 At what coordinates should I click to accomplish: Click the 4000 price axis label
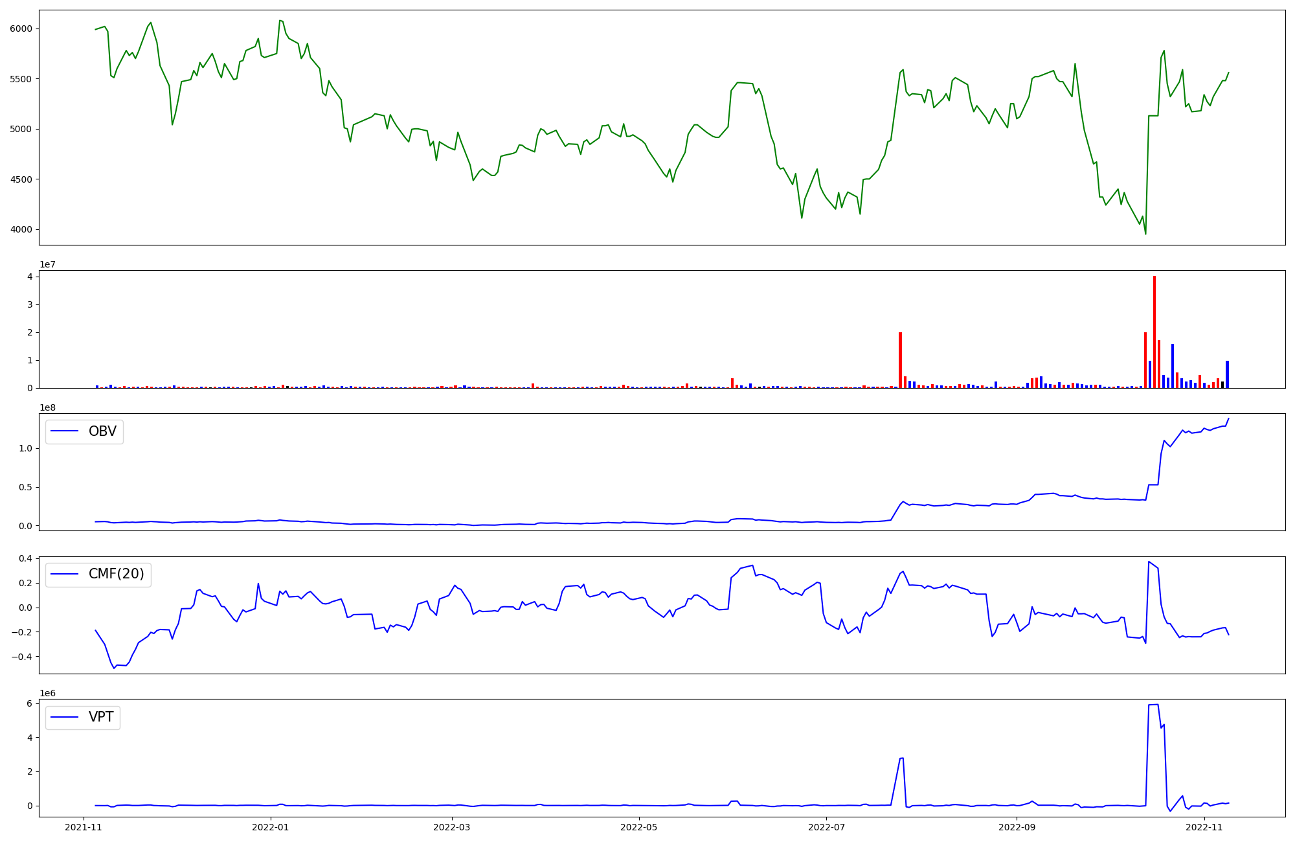pyautogui.click(x=21, y=230)
